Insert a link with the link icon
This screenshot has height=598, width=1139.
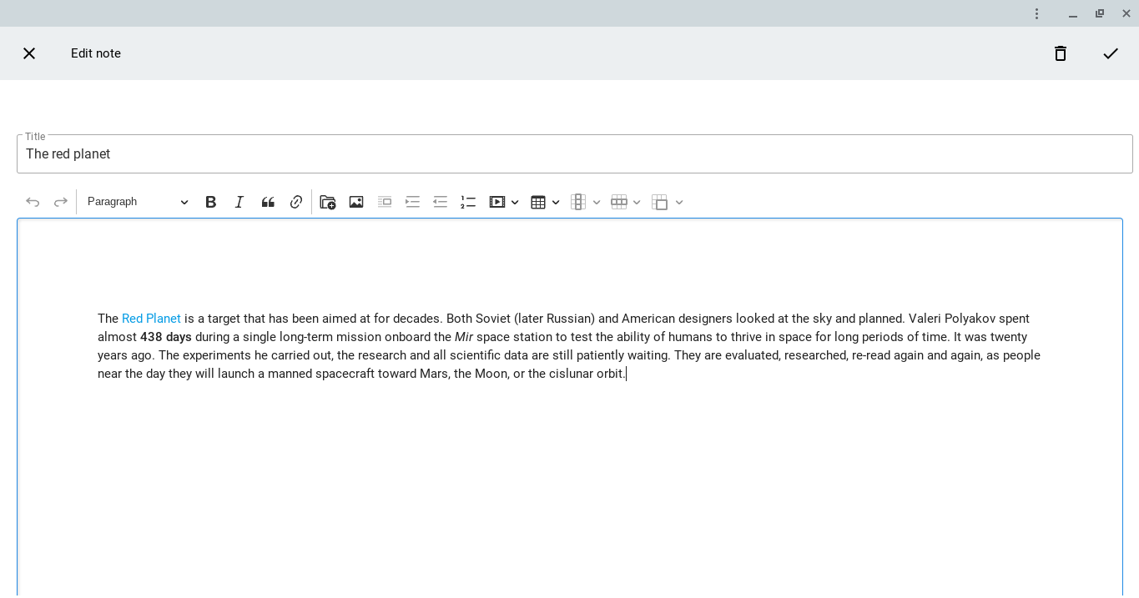[x=296, y=202]
